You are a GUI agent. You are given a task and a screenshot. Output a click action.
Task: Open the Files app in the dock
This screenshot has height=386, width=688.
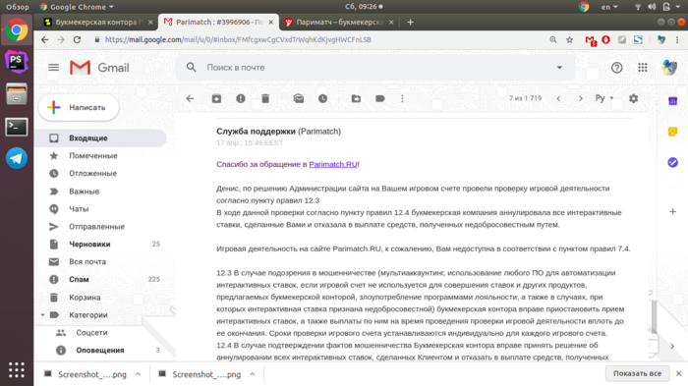pyautogui.click(x=17, y=94)
